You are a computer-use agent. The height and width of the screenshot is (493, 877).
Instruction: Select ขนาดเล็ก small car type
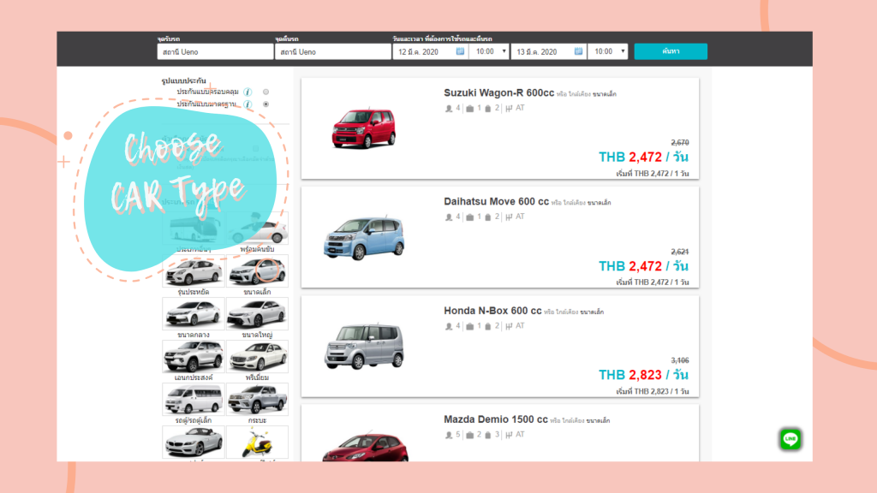pos(257,271)
